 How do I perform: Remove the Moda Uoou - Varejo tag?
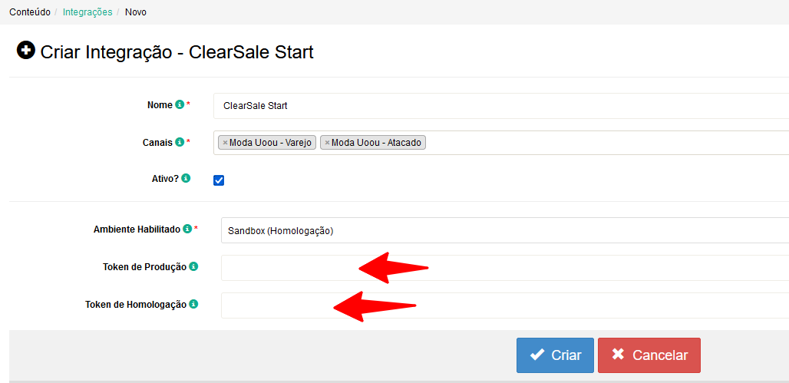225,143
